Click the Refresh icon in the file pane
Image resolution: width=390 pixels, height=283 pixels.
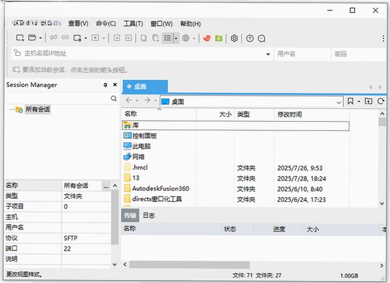pyautogui.click(x=380, y=101)
